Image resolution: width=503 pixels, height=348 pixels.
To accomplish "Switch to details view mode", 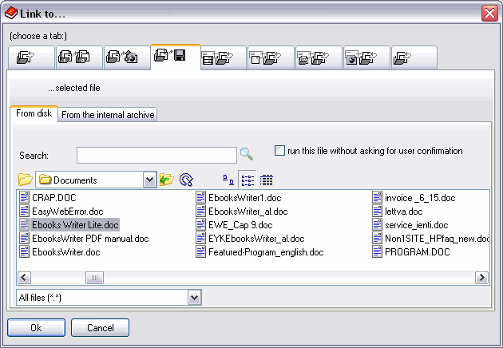I will click(x=267, y=180).
